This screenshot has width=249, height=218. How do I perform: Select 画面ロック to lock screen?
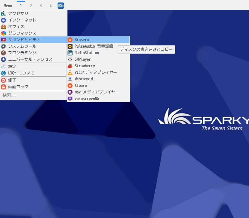tap(34, 87)
